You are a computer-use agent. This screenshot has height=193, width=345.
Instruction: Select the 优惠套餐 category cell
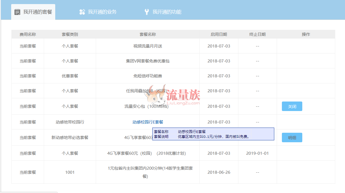click(70, 76)
